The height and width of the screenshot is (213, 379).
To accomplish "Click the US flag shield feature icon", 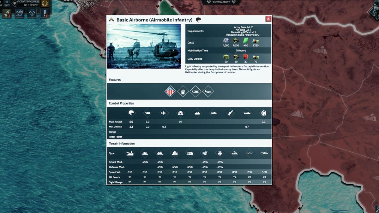I will (170, 92).
